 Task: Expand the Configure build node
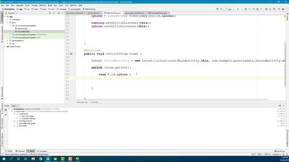click(15, 121)
